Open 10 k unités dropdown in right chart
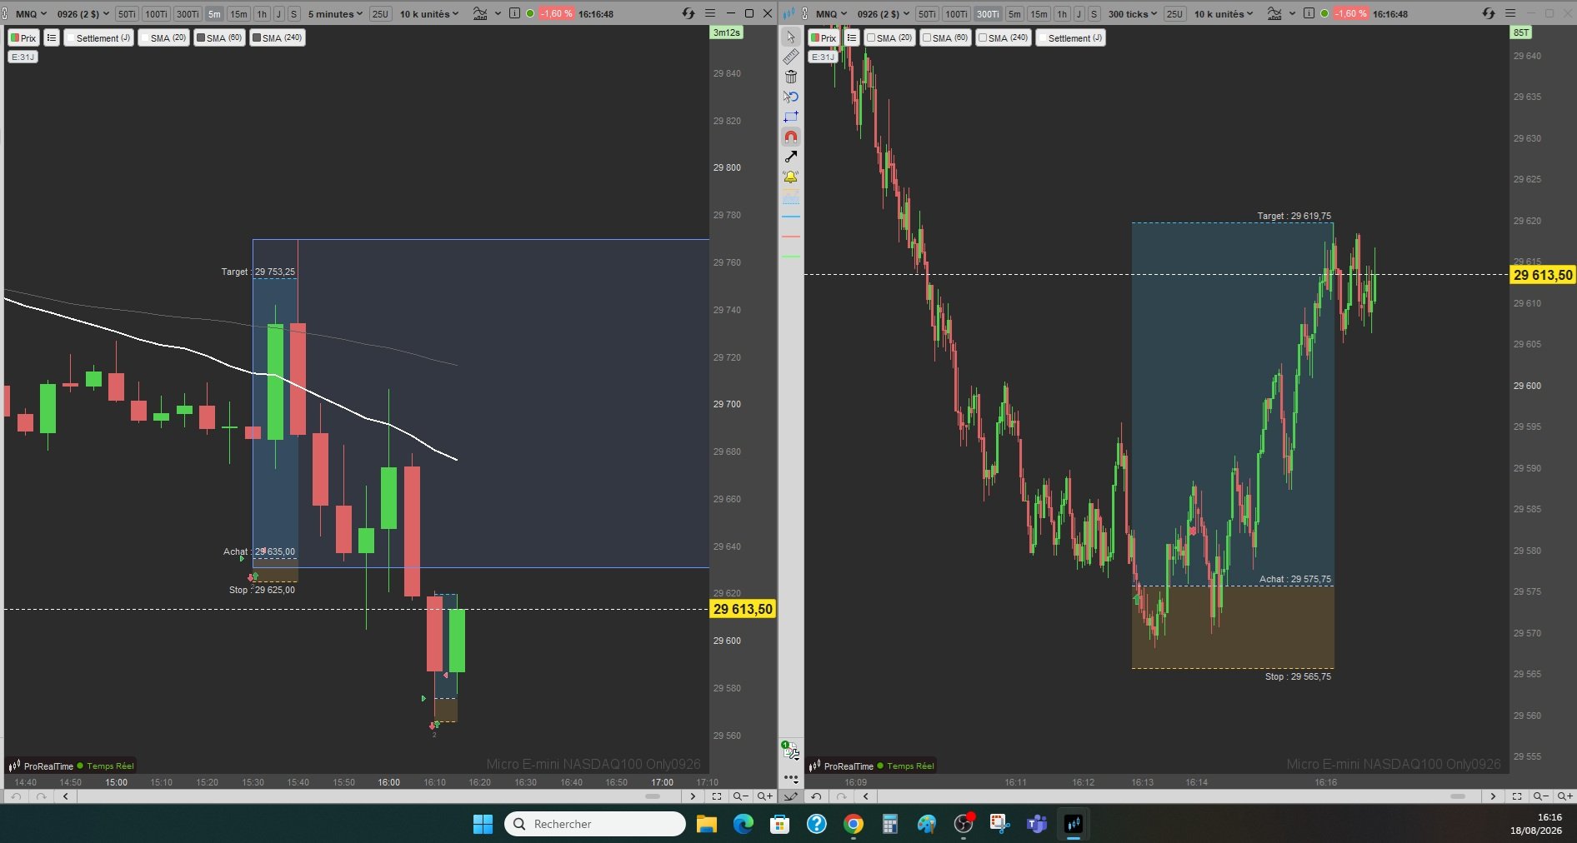This screenshot has width=1577, height=843. coord(1224,13)
